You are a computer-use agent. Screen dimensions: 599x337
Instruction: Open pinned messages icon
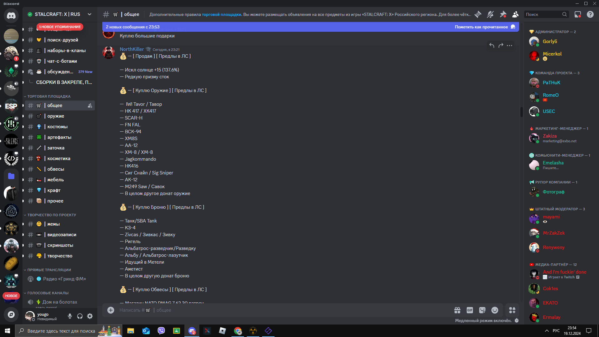(503, 14)
